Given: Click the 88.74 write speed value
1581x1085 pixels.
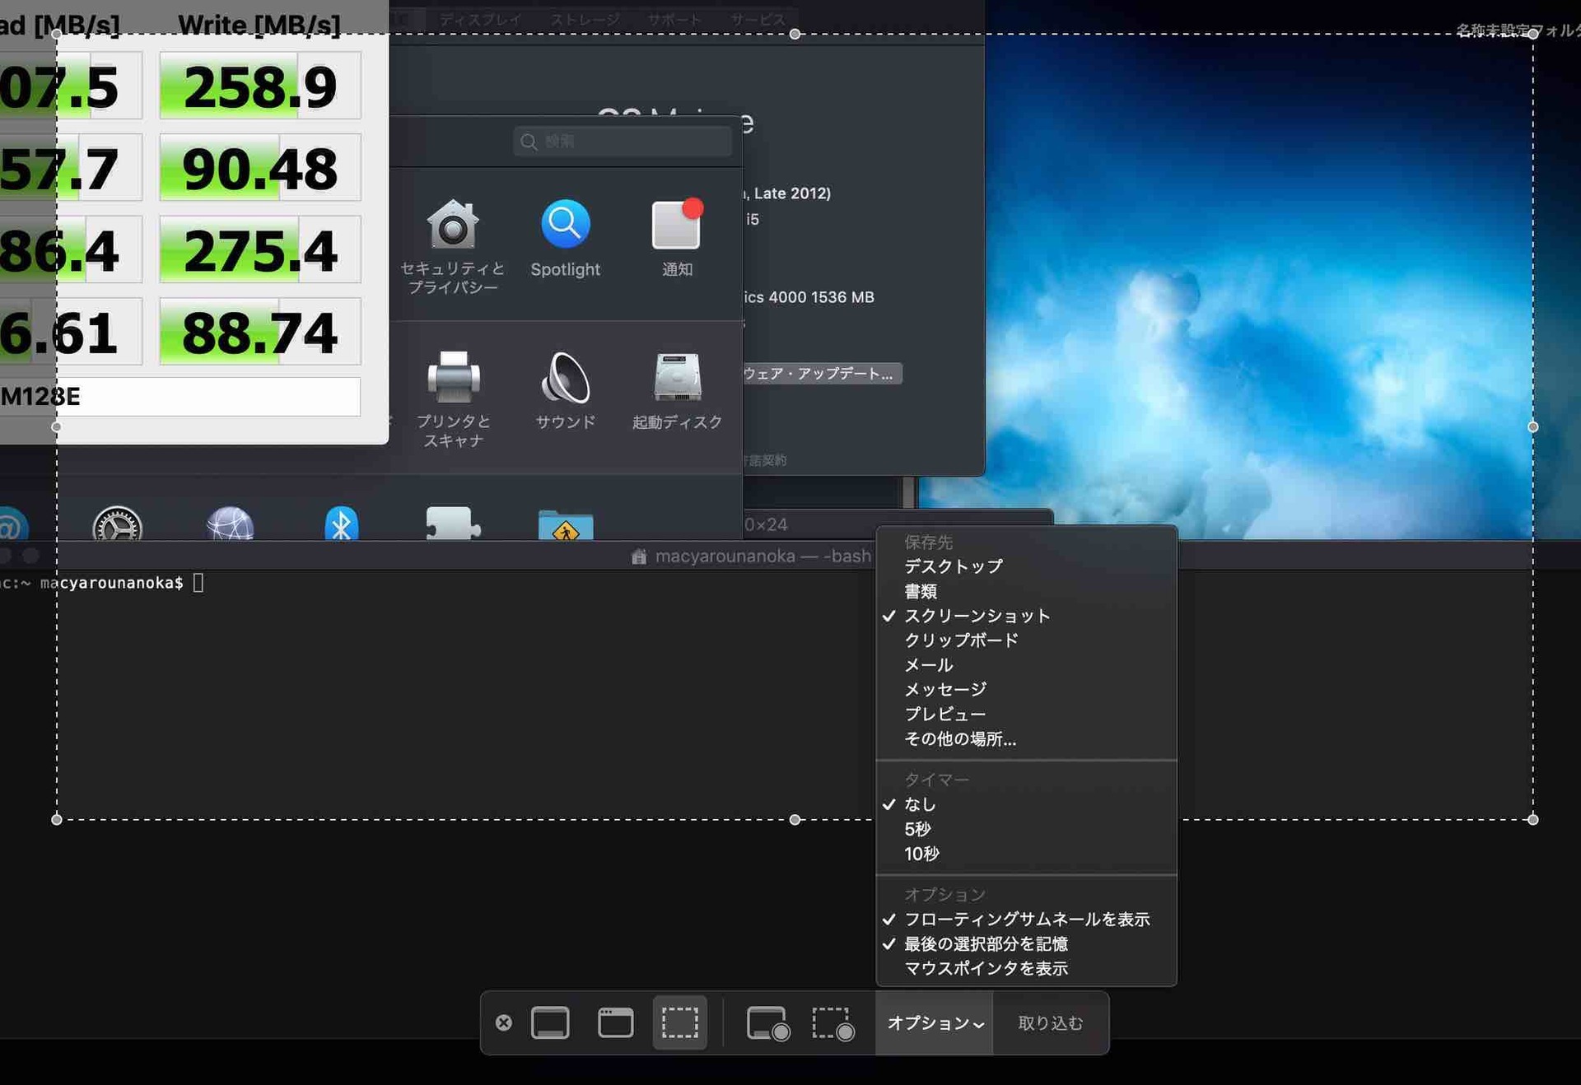Looking at the screenshot, I should point(260,332).
